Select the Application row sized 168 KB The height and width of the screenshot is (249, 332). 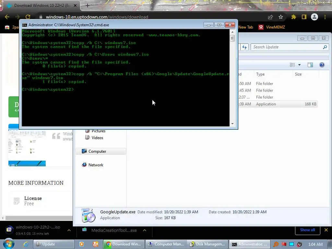(278, 104)
